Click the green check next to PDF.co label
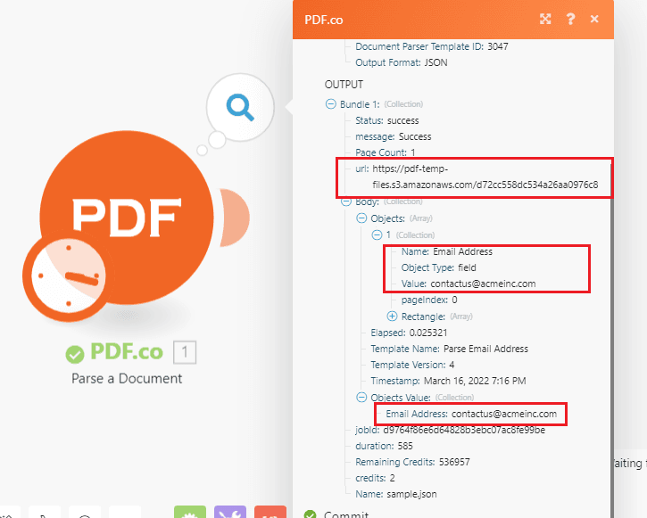Image resolution: width=647 pixels, height=518 pixels. 75,354
